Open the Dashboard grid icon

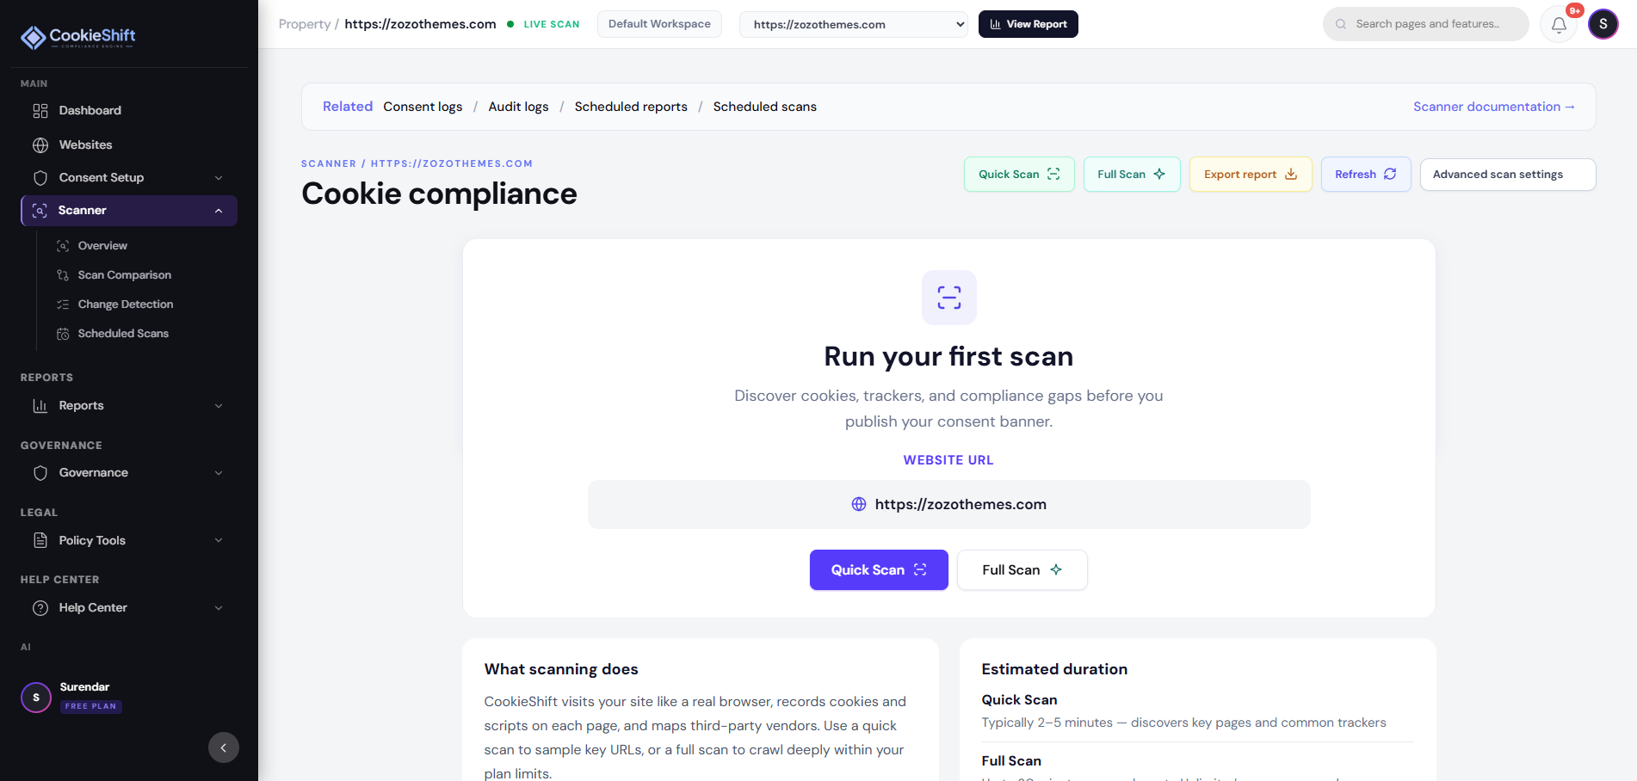click(40, 111)
